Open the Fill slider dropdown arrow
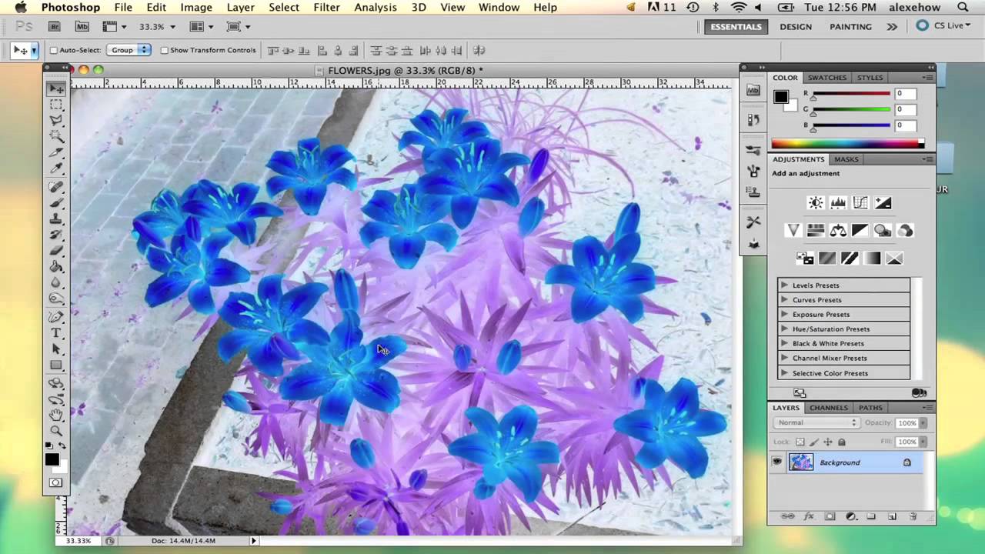The width and height of the screenshot is (985, 554). point(923,442)
